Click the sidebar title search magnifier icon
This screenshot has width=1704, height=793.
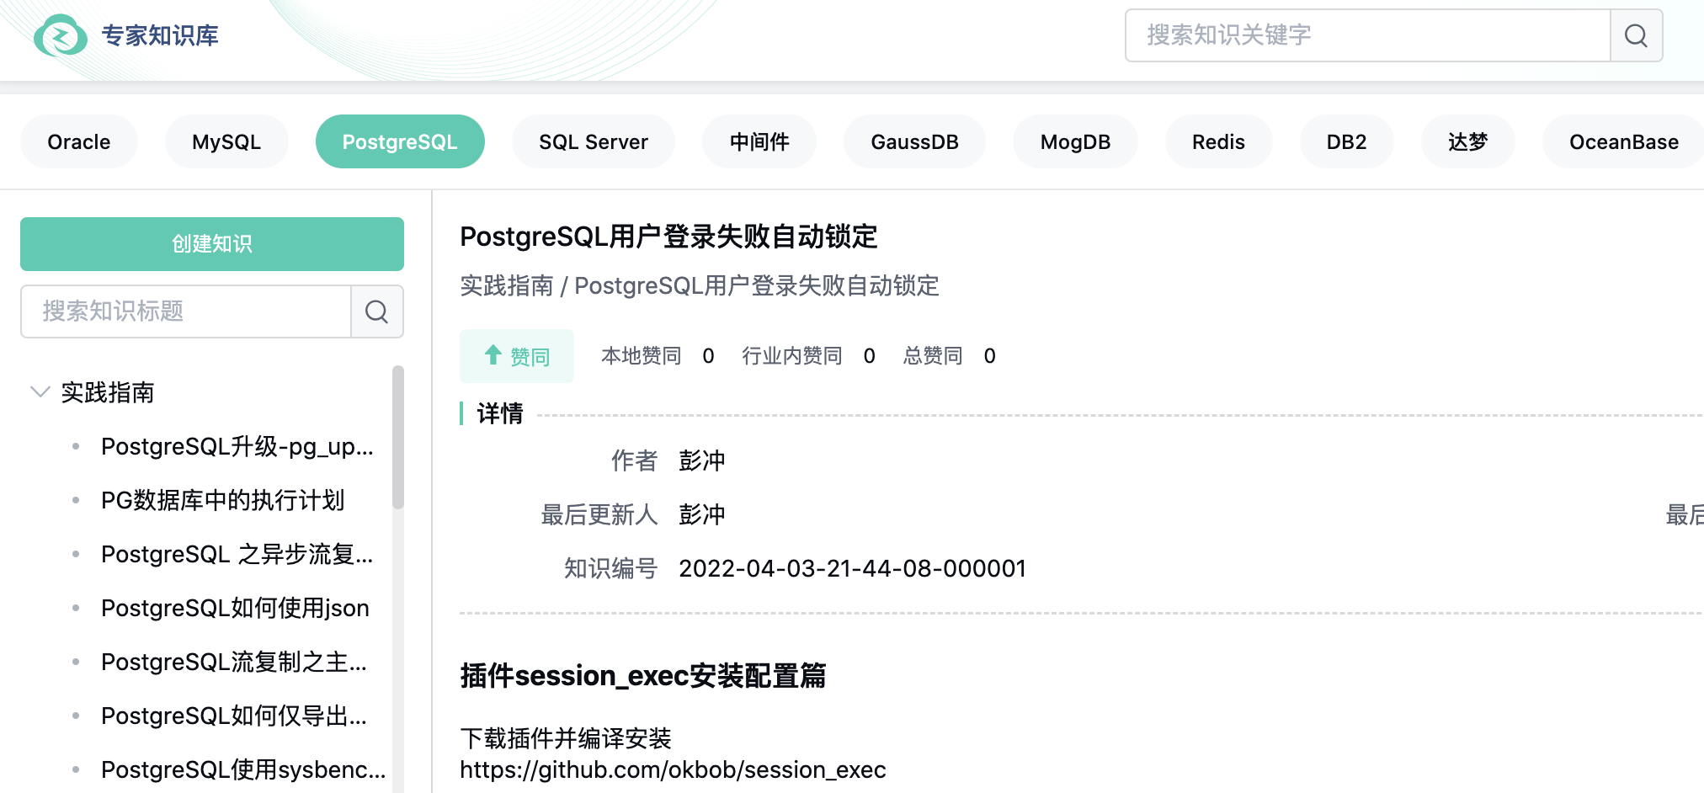point(376,311)
